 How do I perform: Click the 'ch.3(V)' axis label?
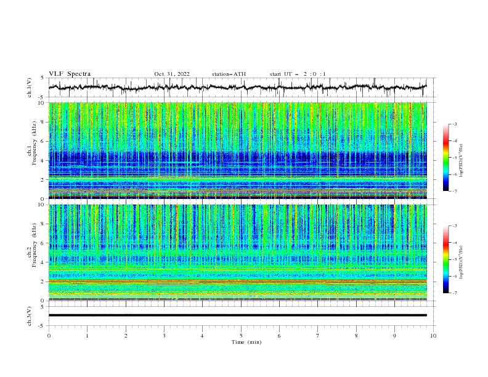30,316
